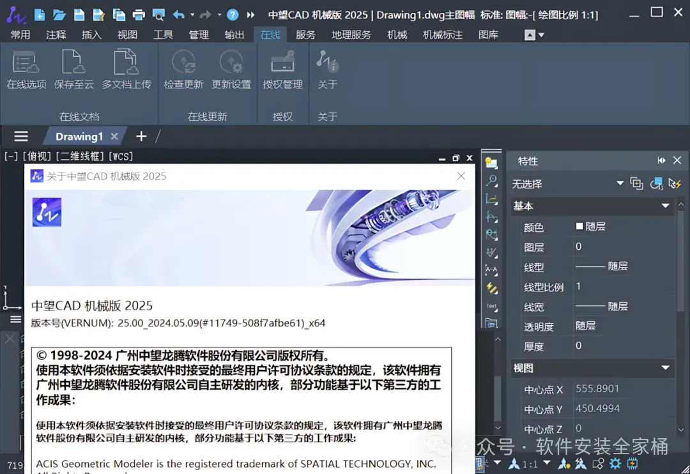Click the A-A section view icon
690x474 pixels.
(491, 270)
